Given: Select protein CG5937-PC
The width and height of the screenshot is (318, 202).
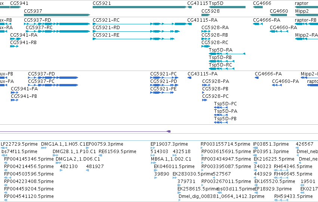Looking at the screenshot, I should (53, 85).
